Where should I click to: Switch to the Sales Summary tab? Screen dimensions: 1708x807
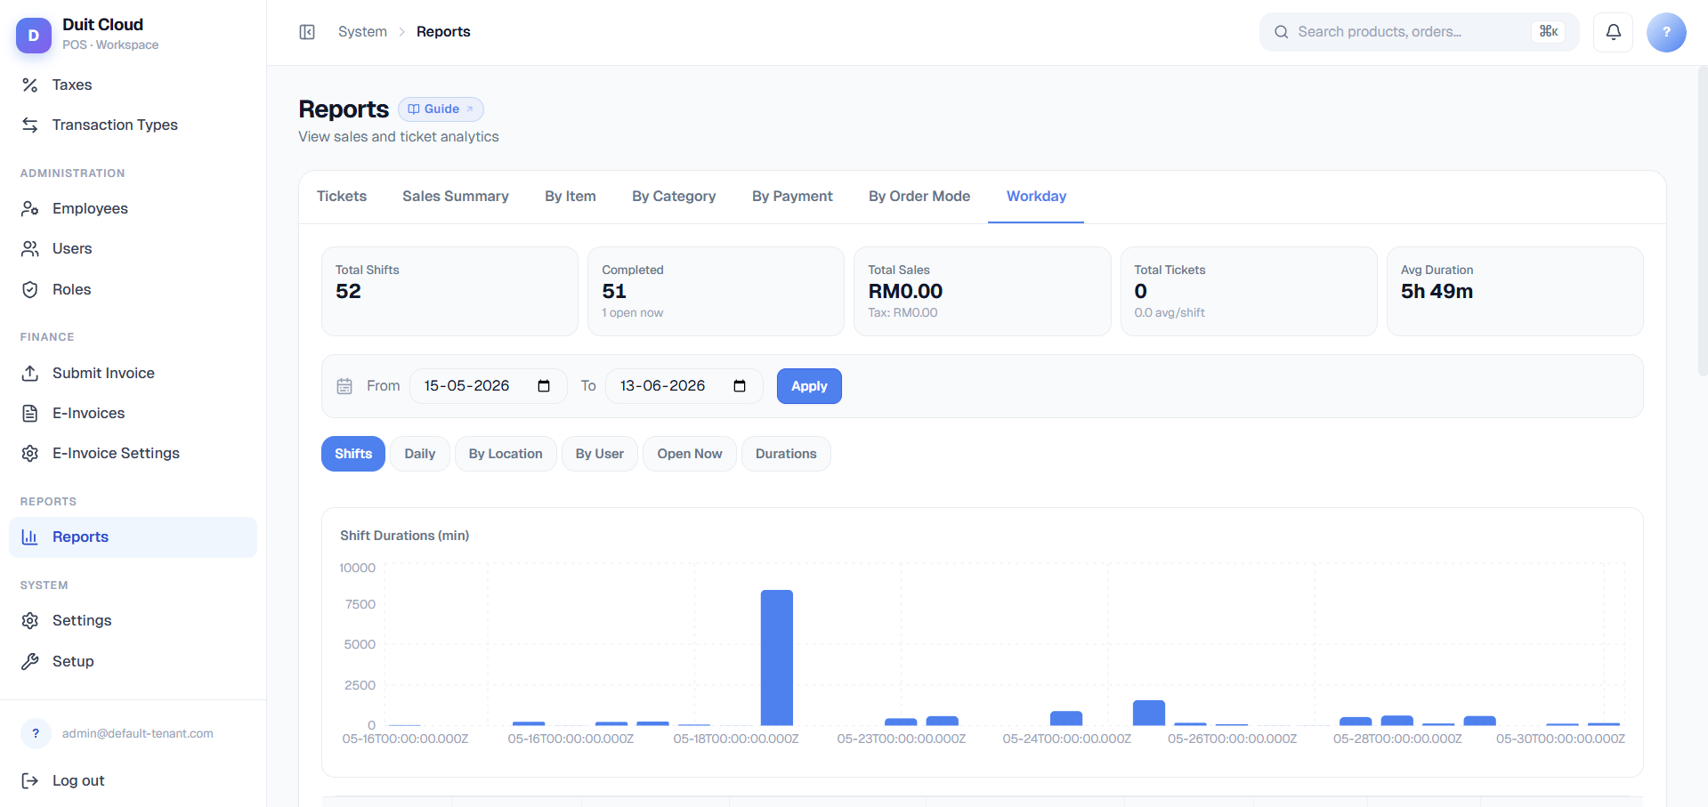click(x=456, y=197)
